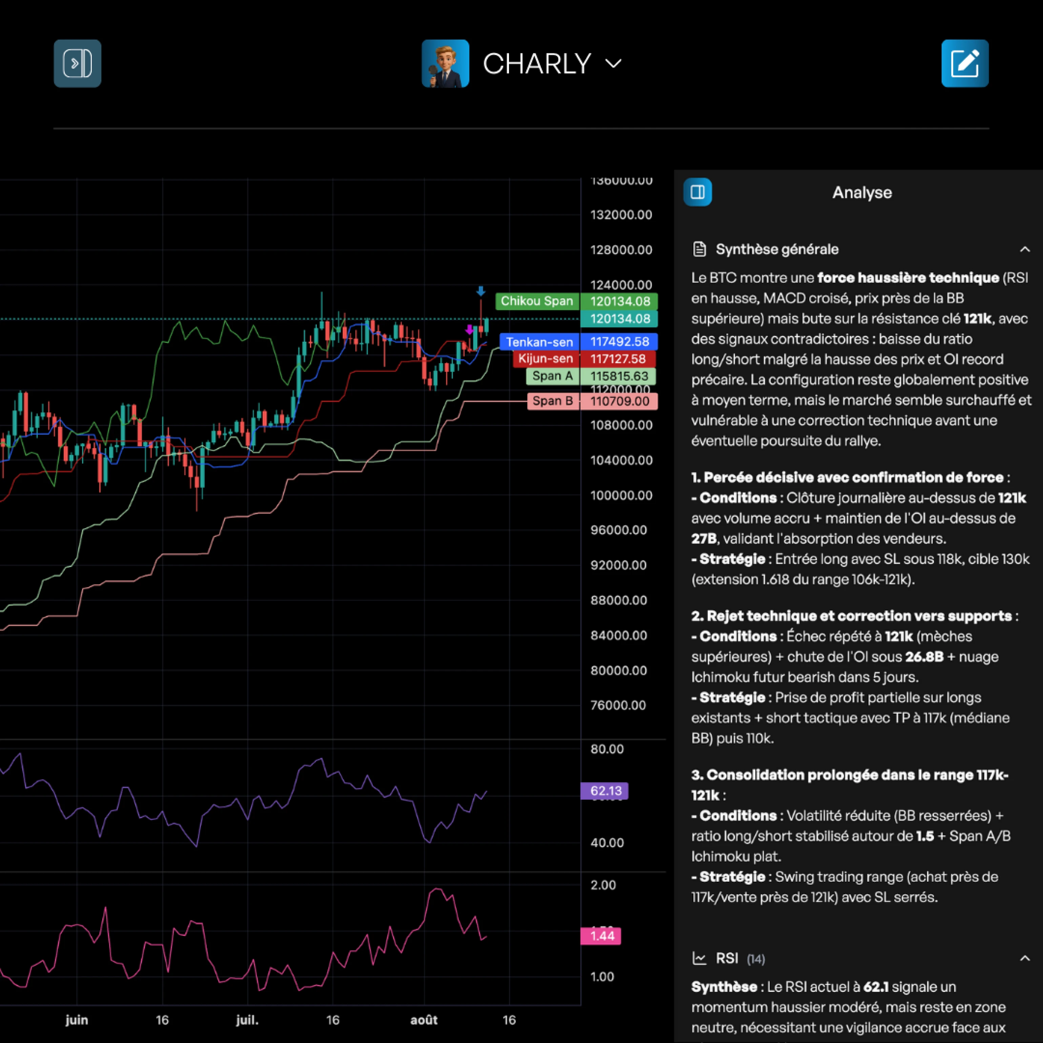
Task: Collapse the Analyse panel using its blue icon
Action: (697, 192)
